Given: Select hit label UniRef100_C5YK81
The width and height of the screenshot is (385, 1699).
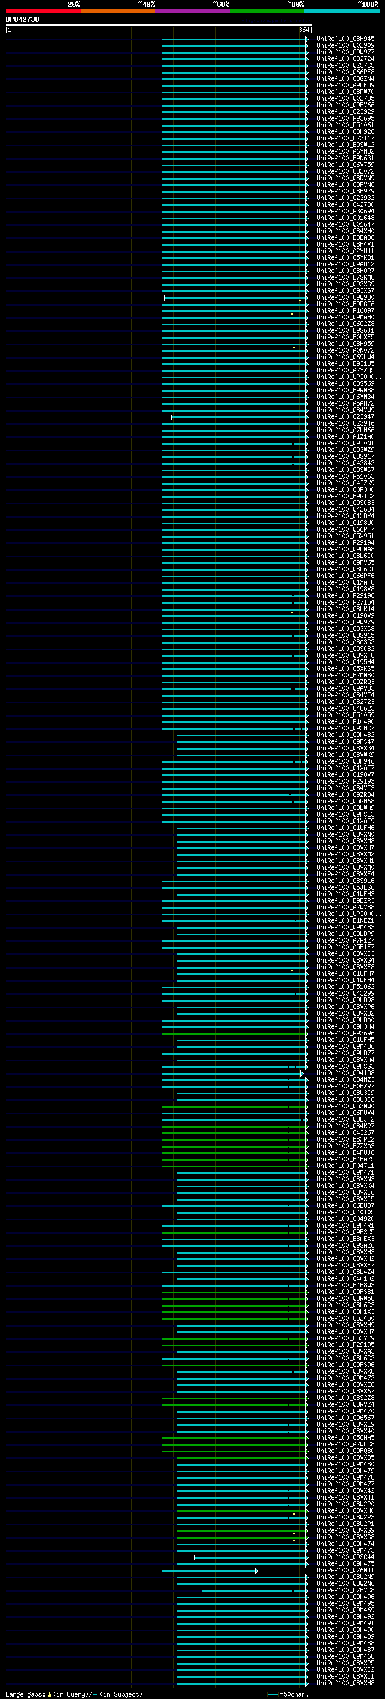Looking at the screenshot, I should tap(345, 258).
